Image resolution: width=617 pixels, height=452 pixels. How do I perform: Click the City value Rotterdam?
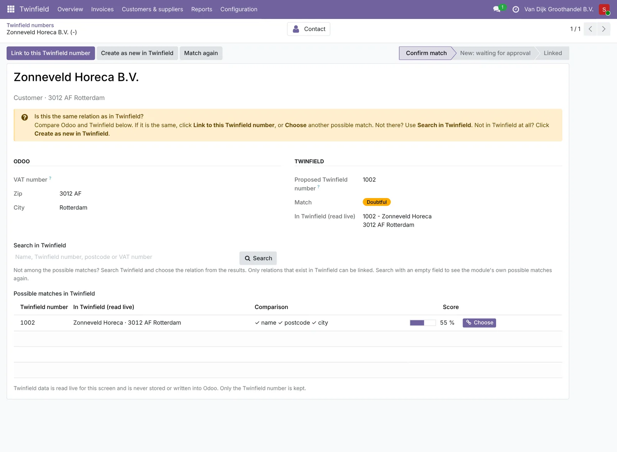point(73,207)
